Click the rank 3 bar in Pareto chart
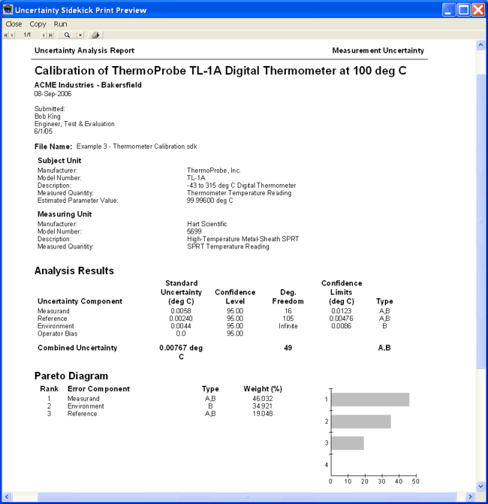The height and width of the screenshot is (504, 488). pos(348,443)
